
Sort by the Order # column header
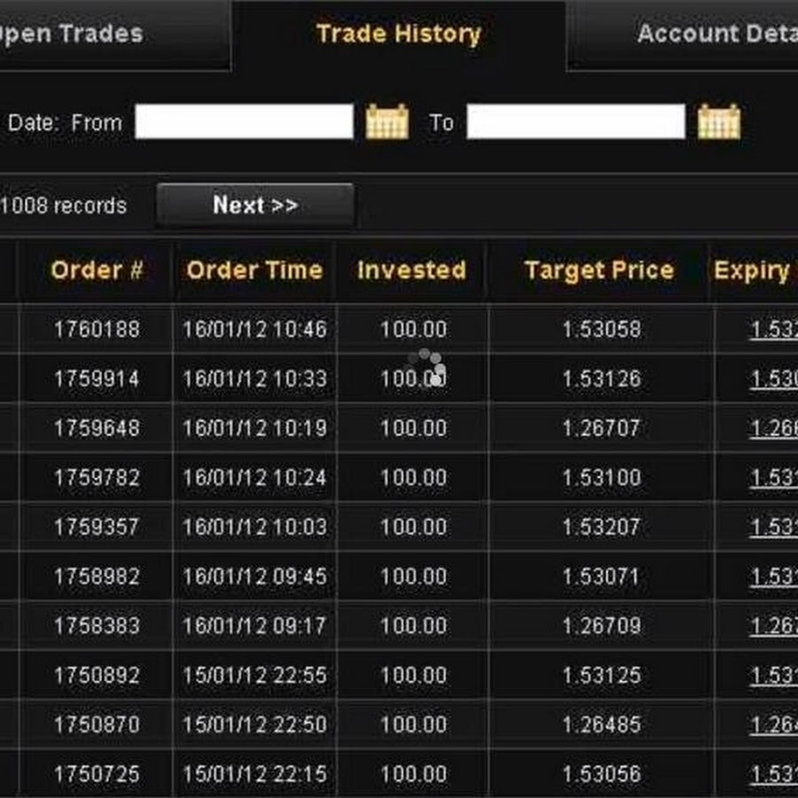[97, 270]
